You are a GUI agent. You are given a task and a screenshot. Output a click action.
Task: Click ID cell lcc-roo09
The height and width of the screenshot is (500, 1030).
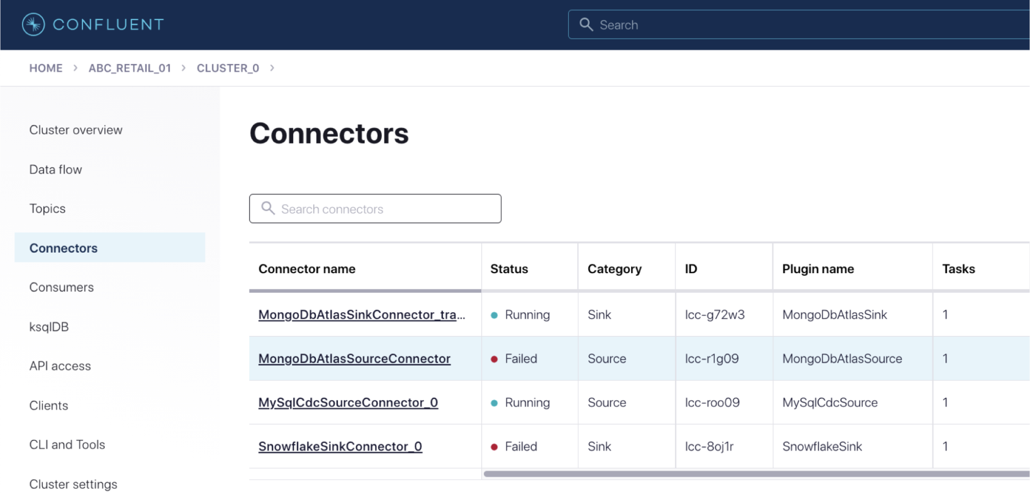pyautogui.click(x=712, y=402)
